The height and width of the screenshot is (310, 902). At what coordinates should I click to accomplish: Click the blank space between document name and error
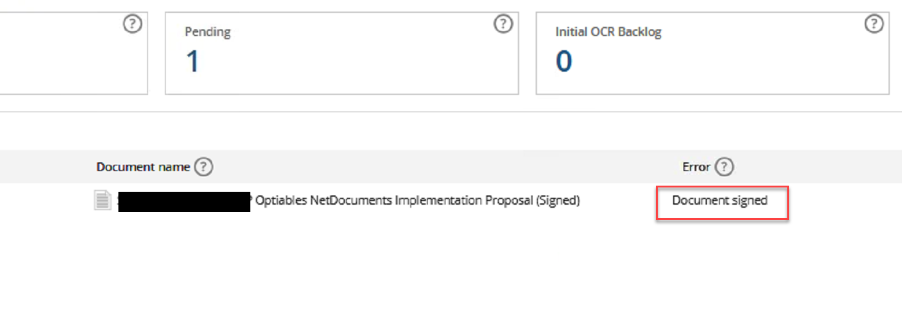(620, 200)
